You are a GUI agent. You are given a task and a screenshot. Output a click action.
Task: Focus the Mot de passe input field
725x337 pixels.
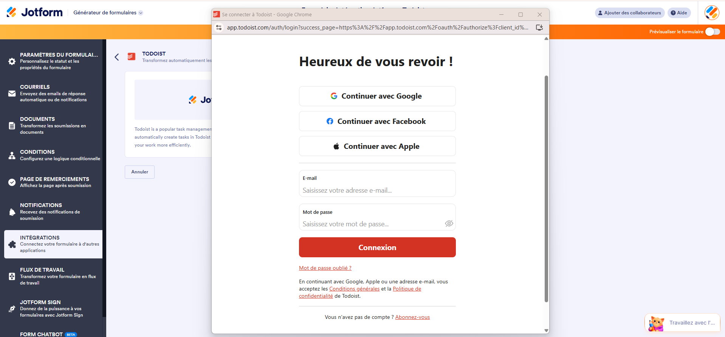(377, 217)
